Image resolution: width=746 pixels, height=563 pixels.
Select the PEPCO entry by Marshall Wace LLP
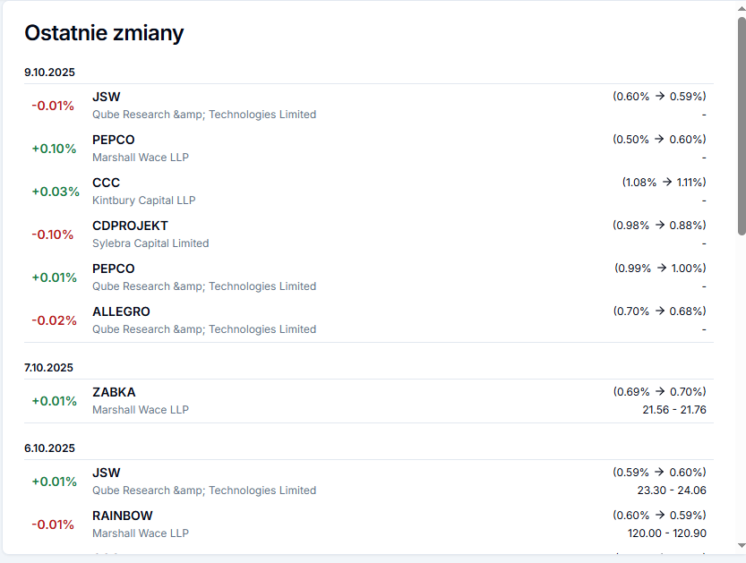pos(113,140)
